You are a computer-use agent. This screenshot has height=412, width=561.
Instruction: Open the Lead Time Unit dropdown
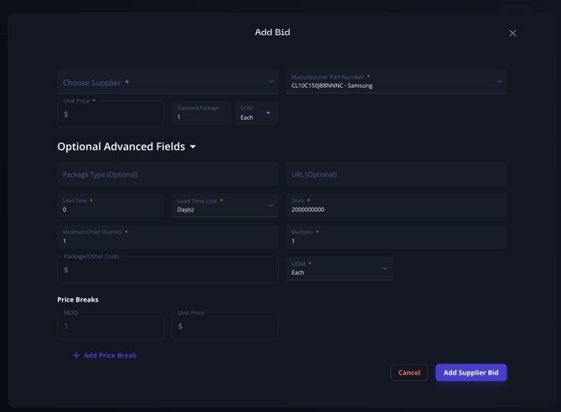click(224, 206)
